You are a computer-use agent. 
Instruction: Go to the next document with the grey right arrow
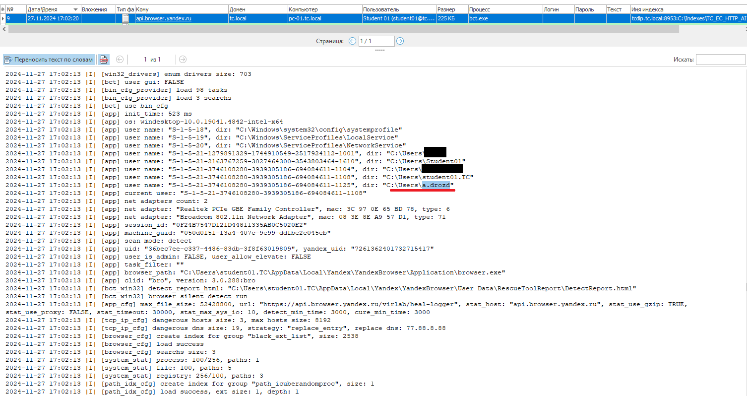point(183,60)
